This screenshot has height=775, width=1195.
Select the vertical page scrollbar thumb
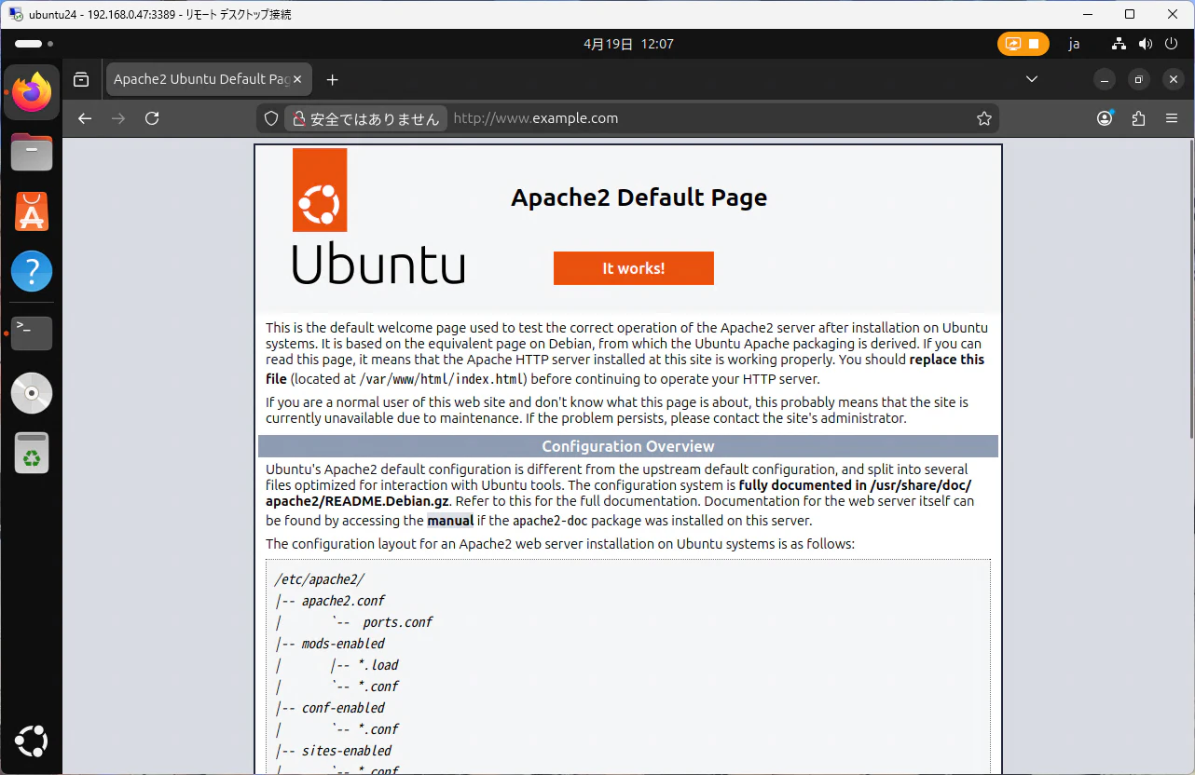pos(1190,289)
